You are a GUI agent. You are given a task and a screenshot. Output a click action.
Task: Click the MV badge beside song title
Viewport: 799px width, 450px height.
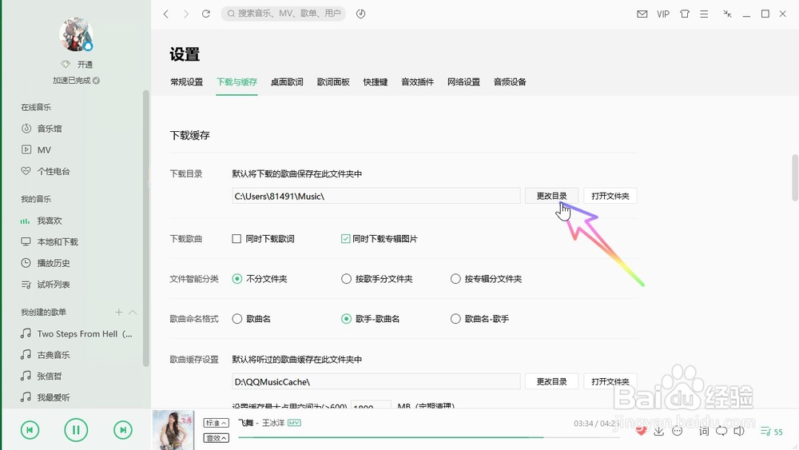click(294, 423)
